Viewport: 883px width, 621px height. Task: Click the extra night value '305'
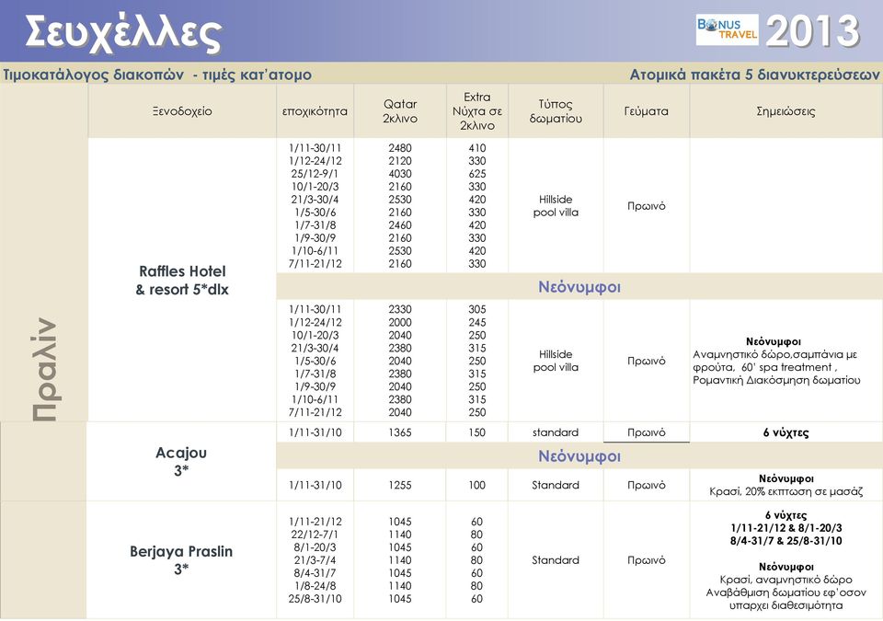477,309
